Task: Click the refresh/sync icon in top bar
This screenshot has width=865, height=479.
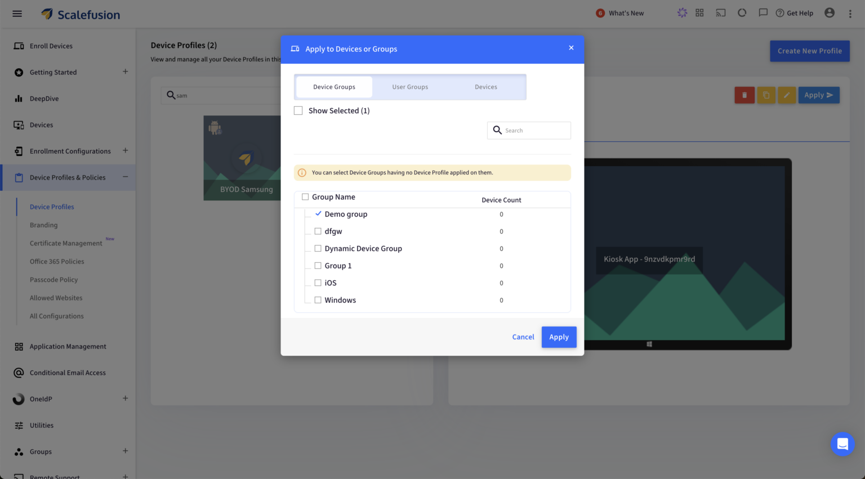Action: (742, 12)
